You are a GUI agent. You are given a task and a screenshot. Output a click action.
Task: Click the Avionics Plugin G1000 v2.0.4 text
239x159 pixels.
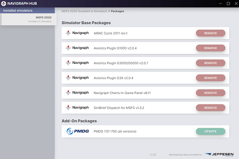[115, 48]
